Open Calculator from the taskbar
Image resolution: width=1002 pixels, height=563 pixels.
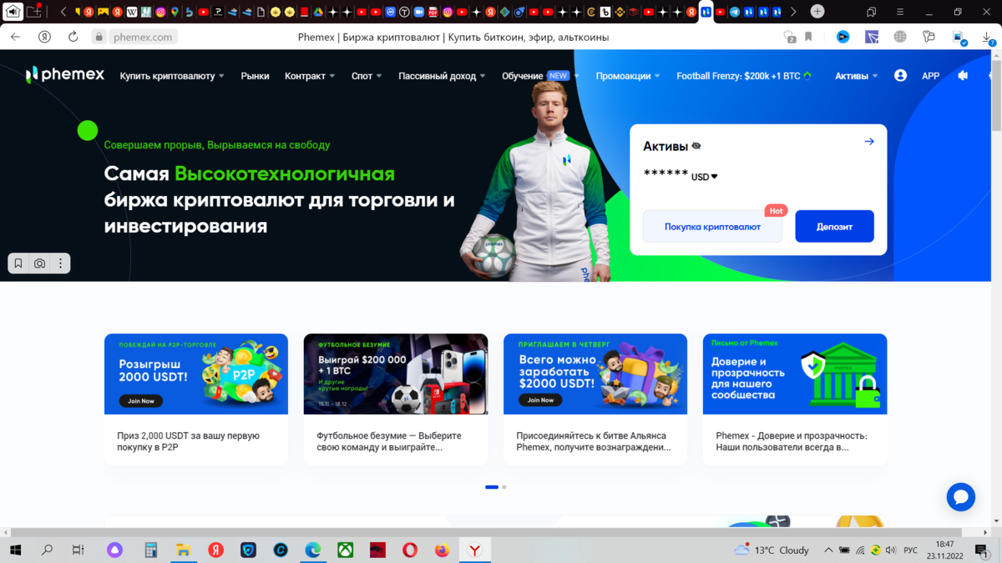(151, 550)
